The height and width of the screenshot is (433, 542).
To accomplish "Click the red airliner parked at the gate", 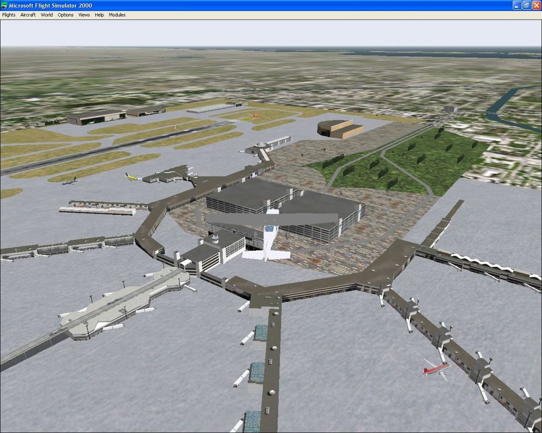I will tap(436, 368).
